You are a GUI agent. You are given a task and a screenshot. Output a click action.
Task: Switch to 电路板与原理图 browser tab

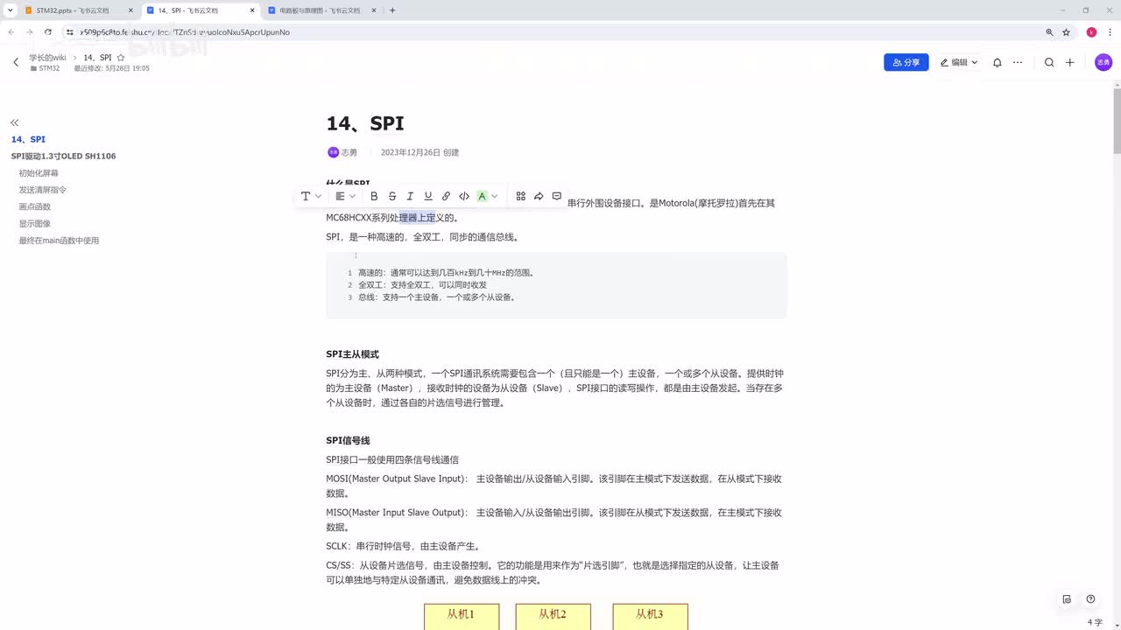321,10
